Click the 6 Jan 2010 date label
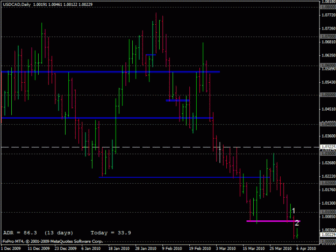 [91, 248]
